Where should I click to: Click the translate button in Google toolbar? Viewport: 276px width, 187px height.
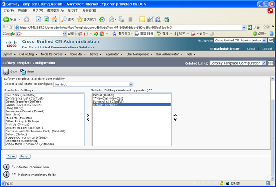tap(180, 34)
